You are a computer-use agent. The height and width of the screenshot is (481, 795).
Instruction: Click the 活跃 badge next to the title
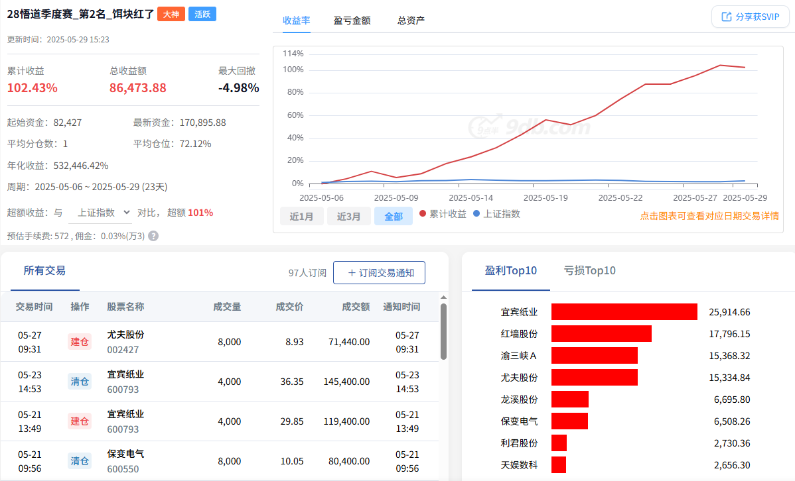click(202, 14)
